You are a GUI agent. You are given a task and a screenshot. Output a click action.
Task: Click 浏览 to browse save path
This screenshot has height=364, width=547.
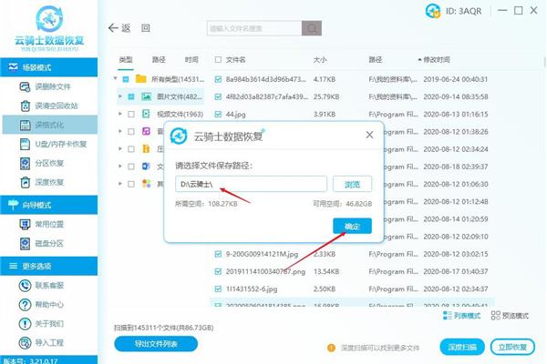click(352, 184)
